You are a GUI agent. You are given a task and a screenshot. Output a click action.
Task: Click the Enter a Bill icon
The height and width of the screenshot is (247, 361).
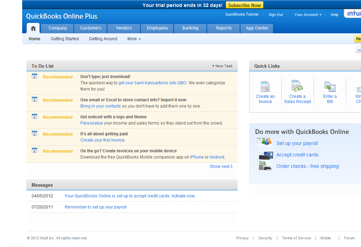coord(330,86)
